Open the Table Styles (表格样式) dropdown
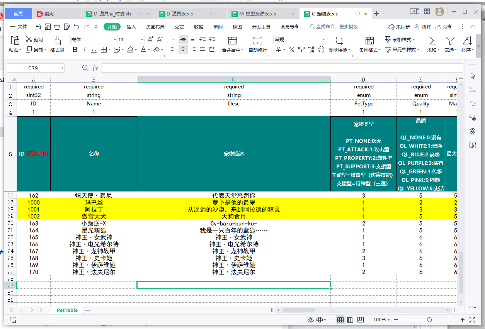This screenshot has width=485, height=329. coord(400,39)
